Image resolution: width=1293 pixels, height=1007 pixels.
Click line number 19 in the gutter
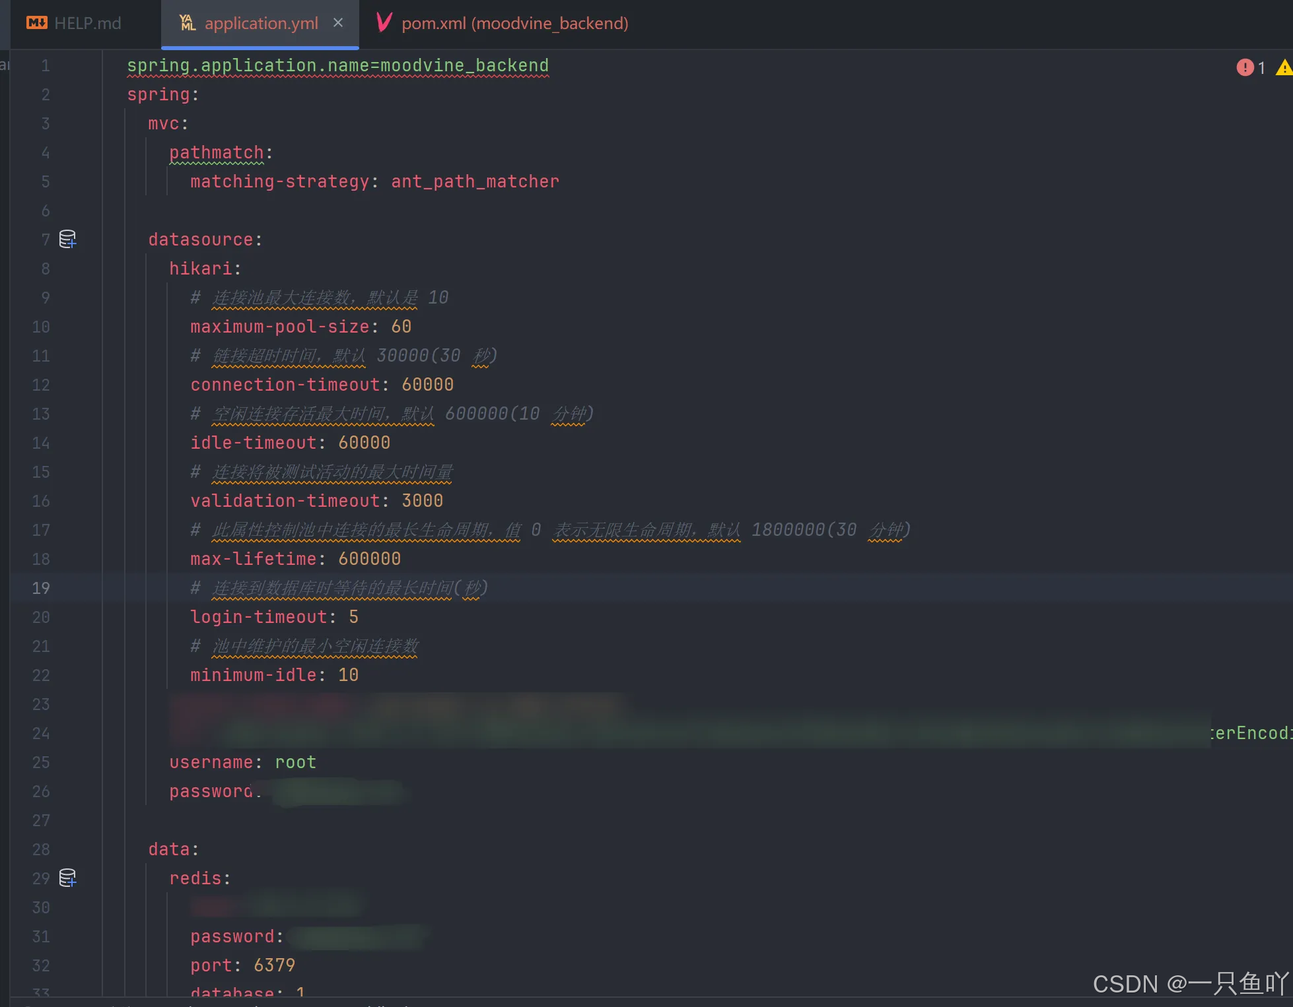41,588
